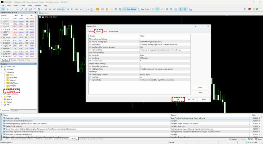Tile chart windows with grid icon
This screenshot has height=144, width=263.
coord(176,9)
